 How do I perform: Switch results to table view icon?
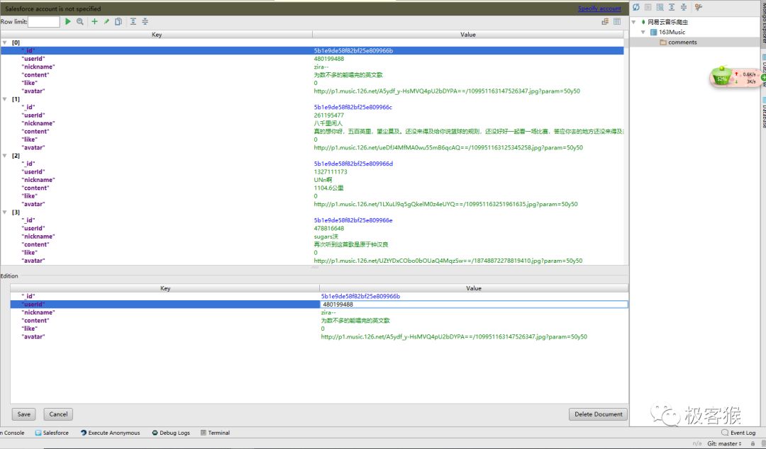[x=617, y=21]
